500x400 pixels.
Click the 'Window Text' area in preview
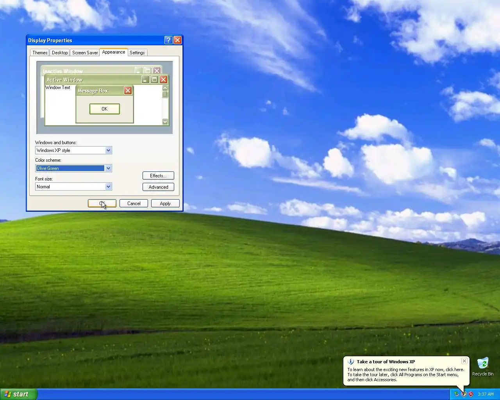[x=58, y=87]
